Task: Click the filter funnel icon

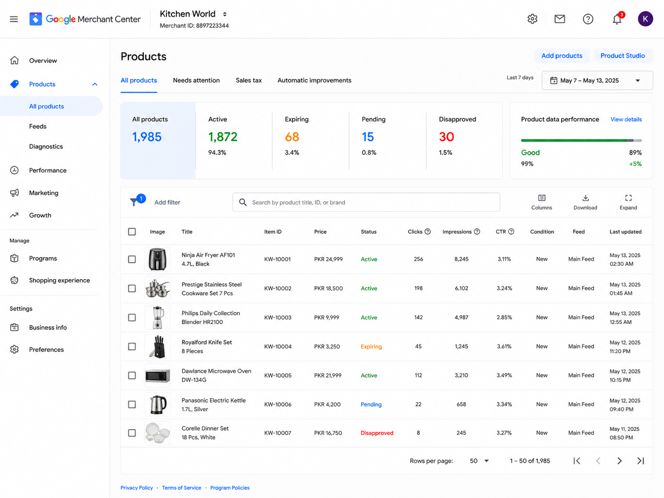Action: click(x=134, y=202)
